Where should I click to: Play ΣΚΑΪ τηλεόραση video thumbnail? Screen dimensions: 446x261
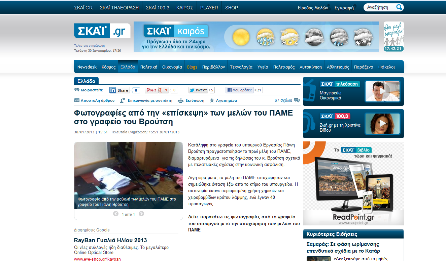[382, 91]
